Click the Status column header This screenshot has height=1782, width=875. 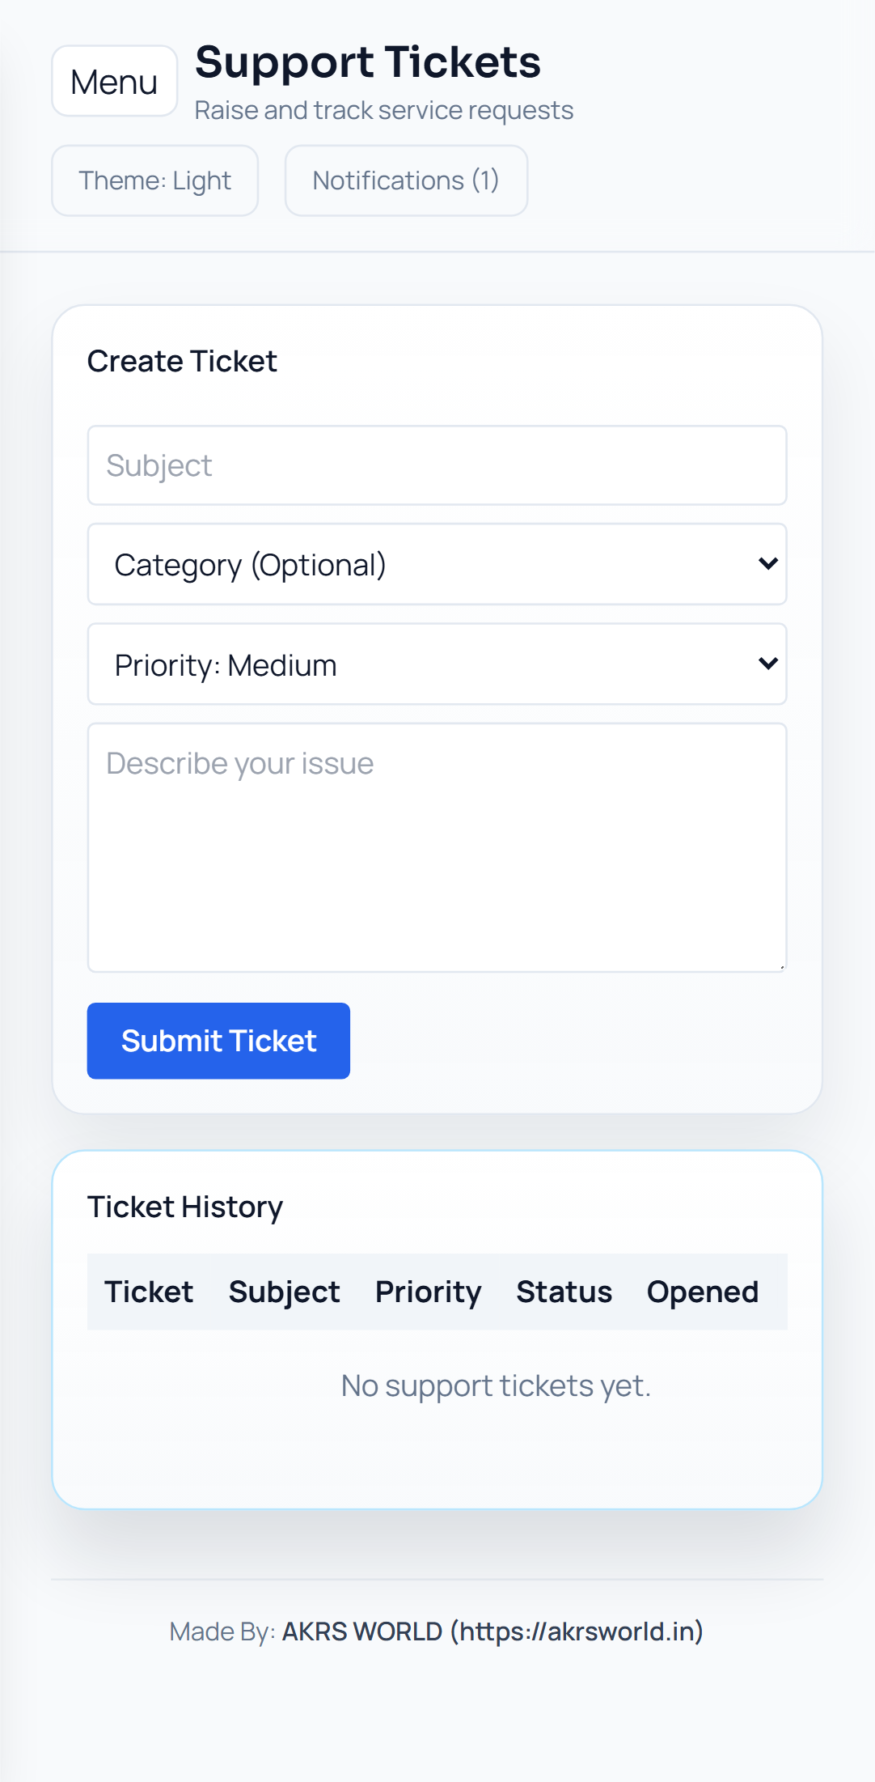[564, 1292]
